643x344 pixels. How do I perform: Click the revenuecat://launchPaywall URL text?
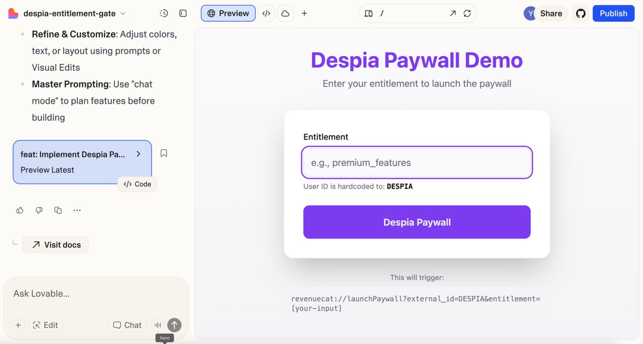click(x=416, y=303)
